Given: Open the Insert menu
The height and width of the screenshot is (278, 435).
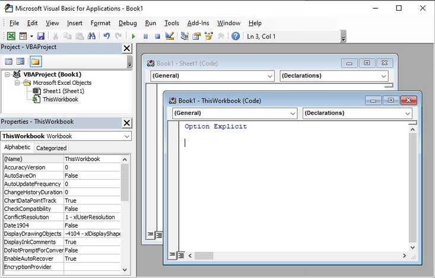Looking at the screenshot, I should pyautogui.click(x=75, y=23).
